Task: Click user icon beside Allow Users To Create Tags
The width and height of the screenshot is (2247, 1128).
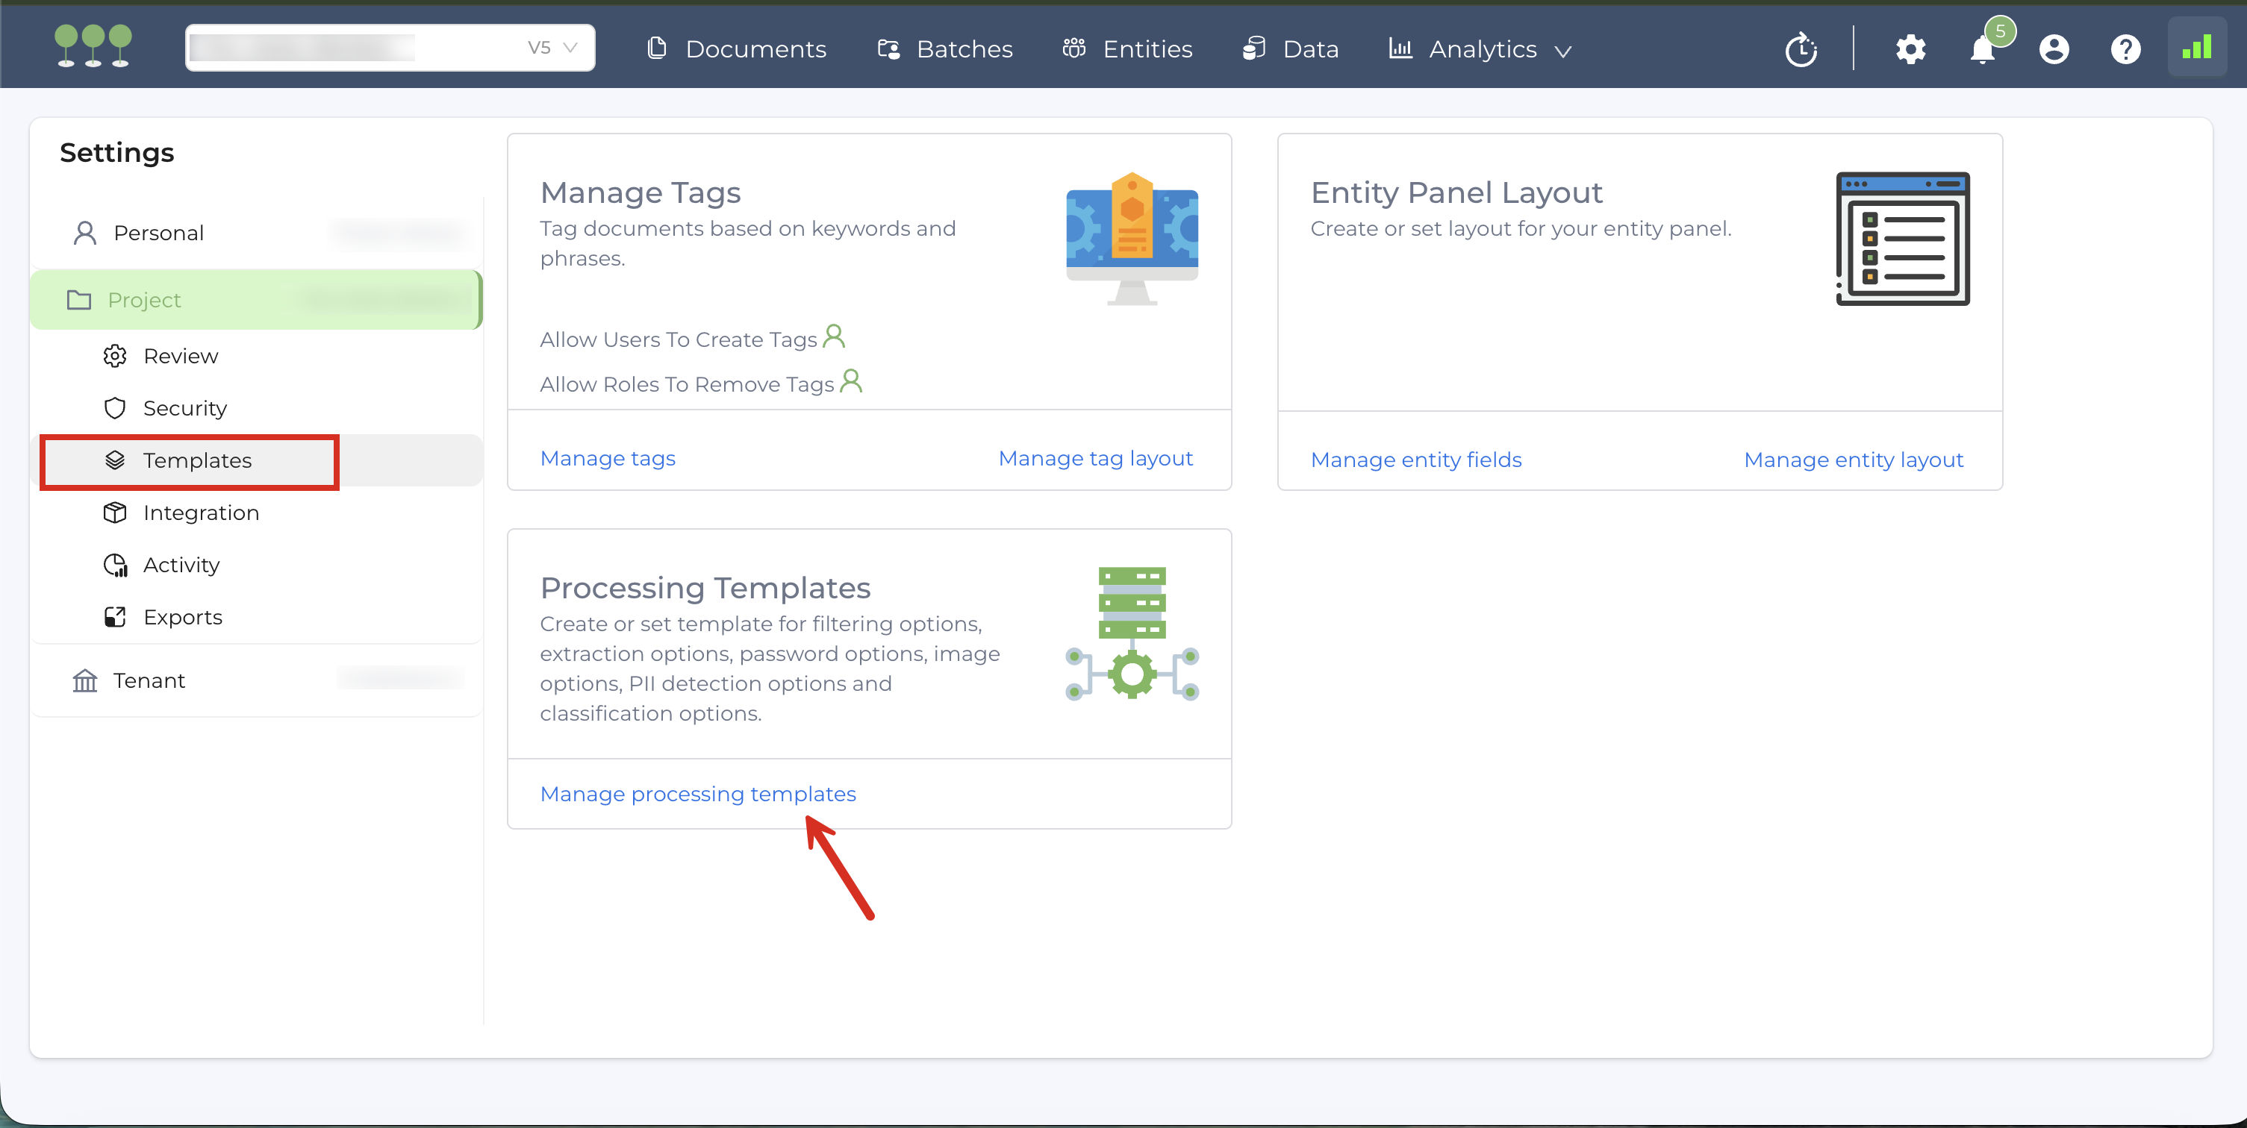Action: coord(834,336)
